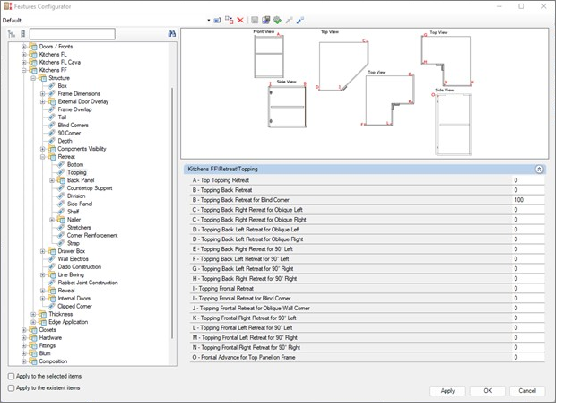Collapse the Kitchens FF\Retreat\Topping section chevron
This screenshot has width=563, height=409.
click(x=538, y=169)
